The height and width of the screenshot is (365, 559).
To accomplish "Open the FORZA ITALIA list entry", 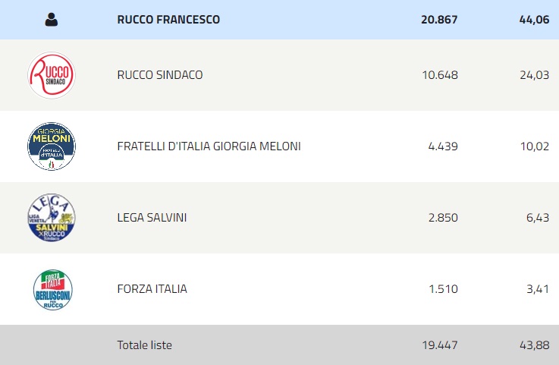I will pos(152,289).
